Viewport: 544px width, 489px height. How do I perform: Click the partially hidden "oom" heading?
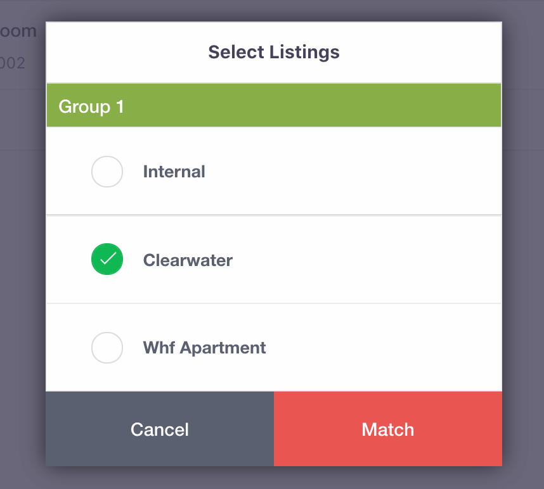(x=18, y=31)
